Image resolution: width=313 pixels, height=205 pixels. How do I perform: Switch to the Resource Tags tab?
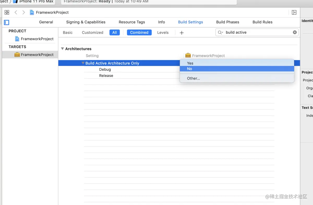point(132,22)
